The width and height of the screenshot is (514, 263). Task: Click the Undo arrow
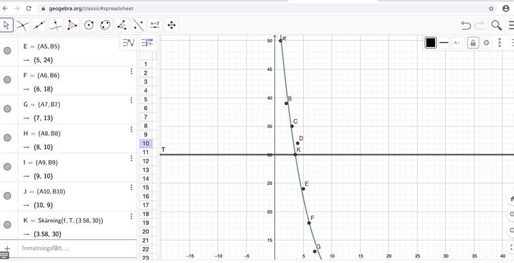tap(466, 25)
